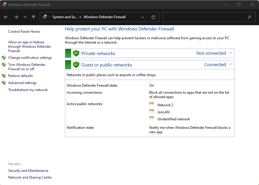The image size is (259, 185).
Task: Click shield icon beside Change notification settings
Action: tap(4, 58)
